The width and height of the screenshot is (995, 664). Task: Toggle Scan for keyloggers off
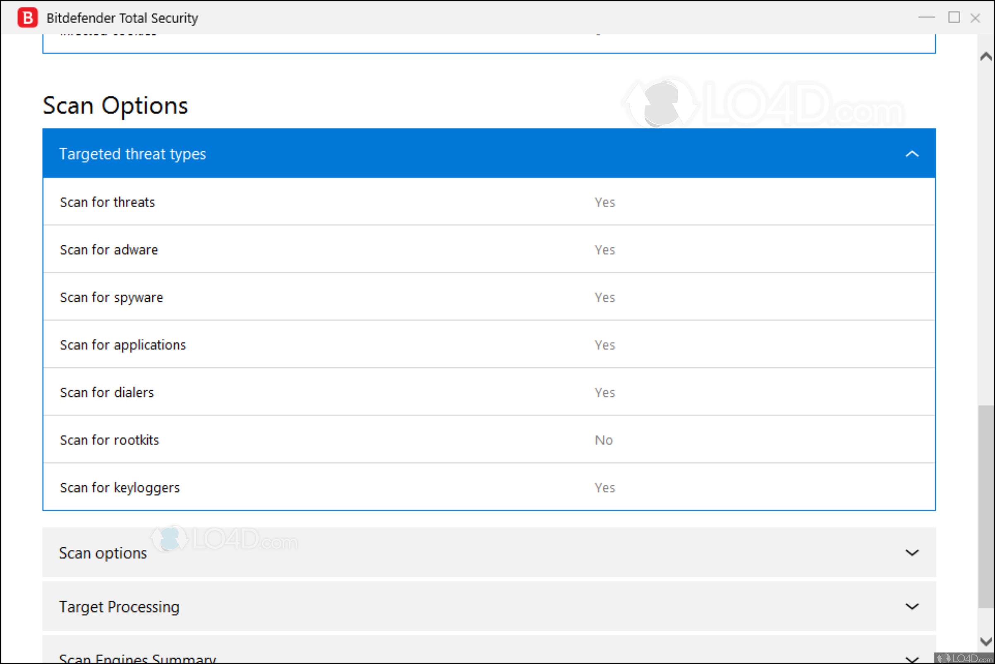(604, 487)
